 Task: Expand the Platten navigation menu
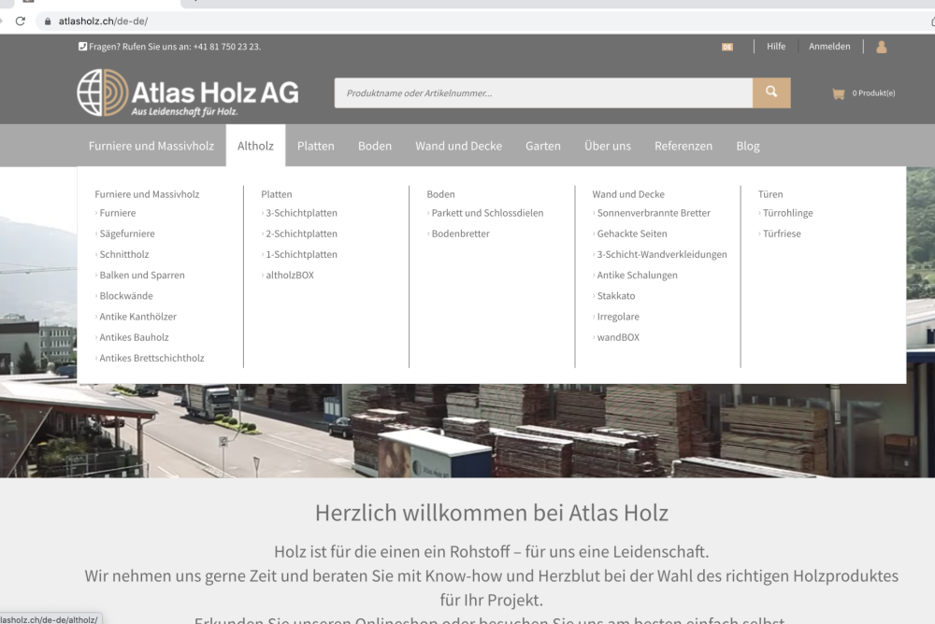coord(315,146)
